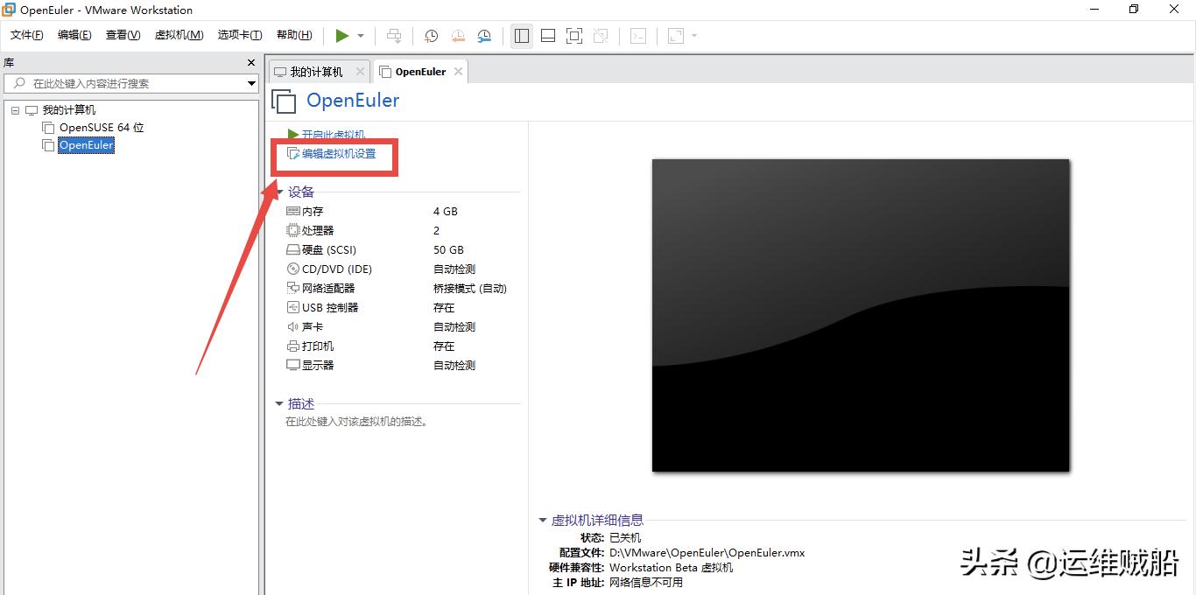The image size is (1196, 595).
Task: Revert to snapshot with the orange arrow icon
Action: [x=457, y=36]
